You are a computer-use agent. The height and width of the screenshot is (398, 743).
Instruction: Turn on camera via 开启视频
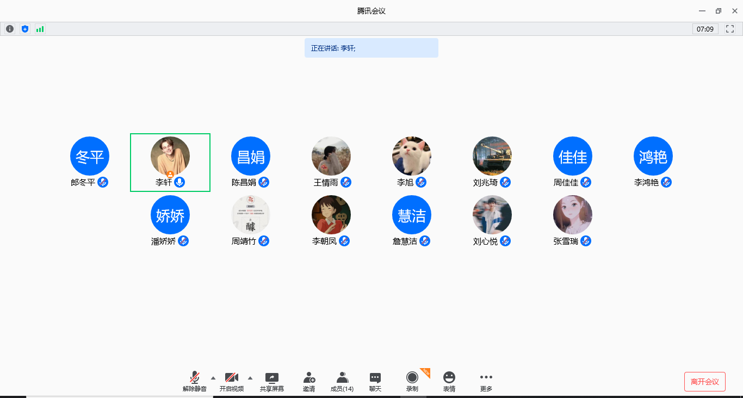point(232,382)
